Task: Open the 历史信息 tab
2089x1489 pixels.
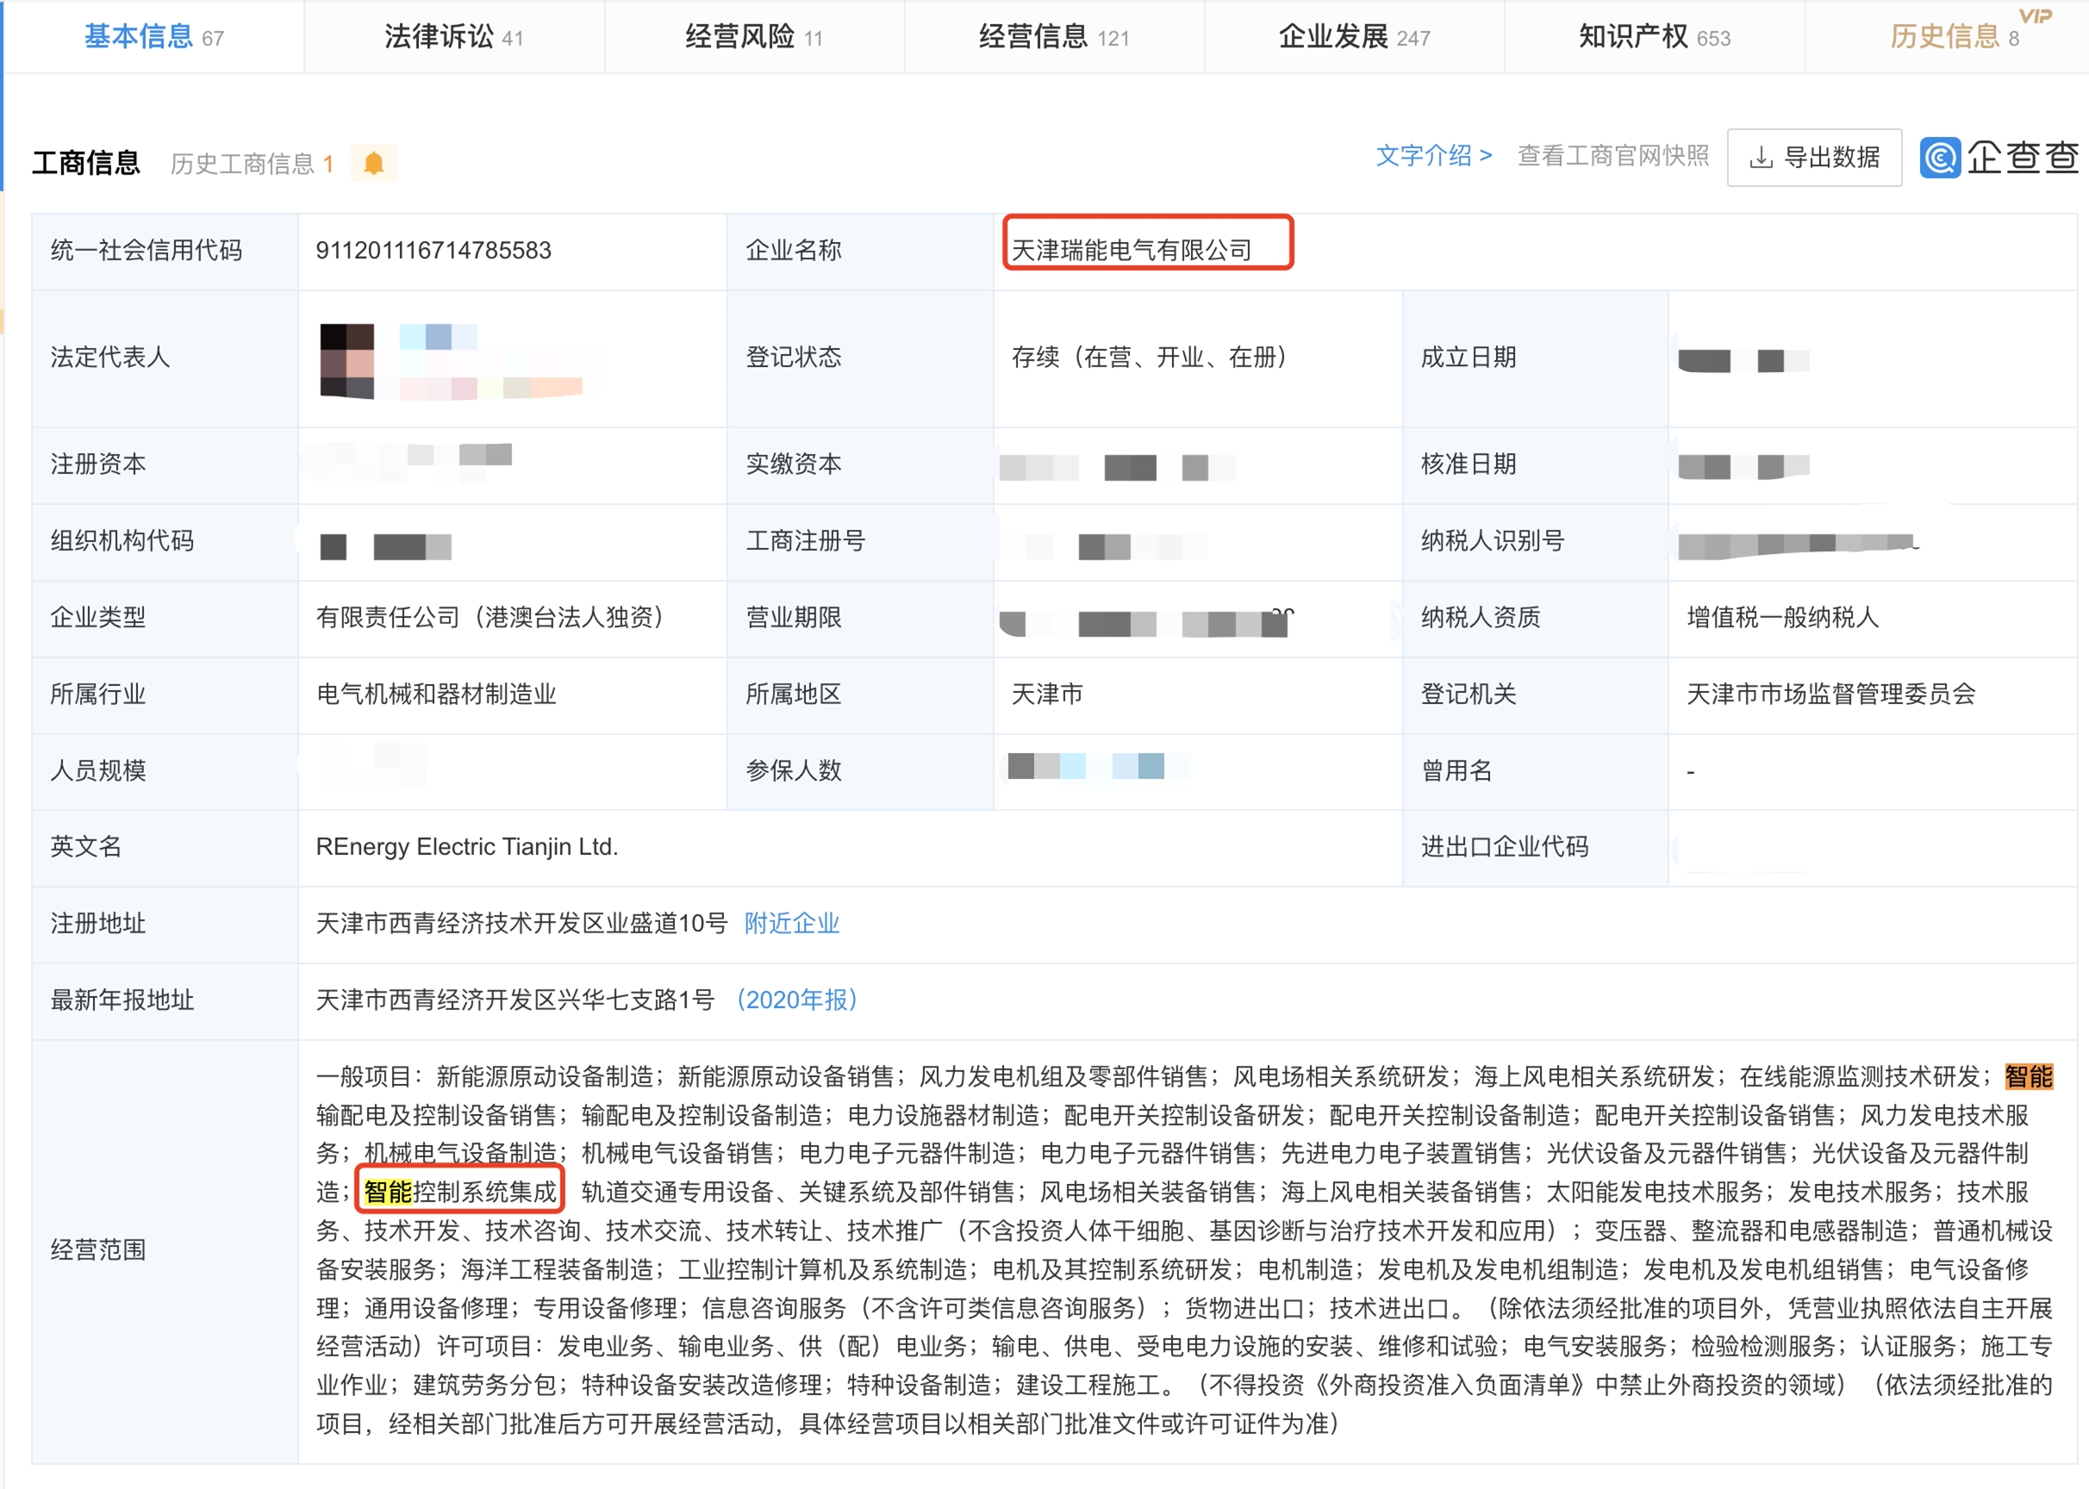Action: click(1944, 37)
